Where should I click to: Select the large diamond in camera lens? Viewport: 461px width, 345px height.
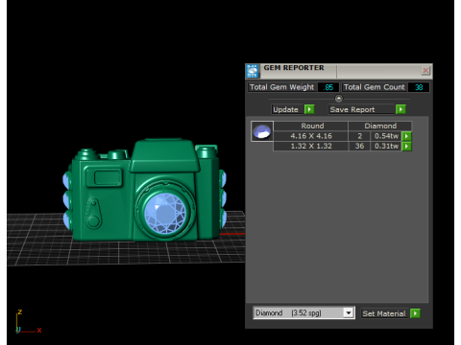(x=165, y=213)
